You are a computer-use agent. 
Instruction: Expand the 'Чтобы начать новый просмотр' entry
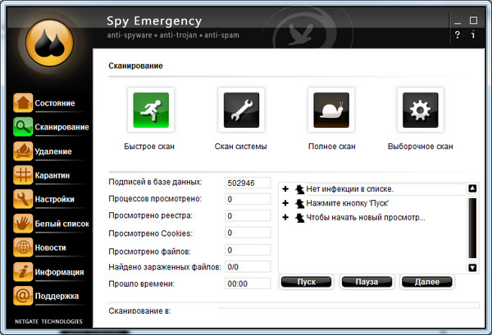pos(285,217)
